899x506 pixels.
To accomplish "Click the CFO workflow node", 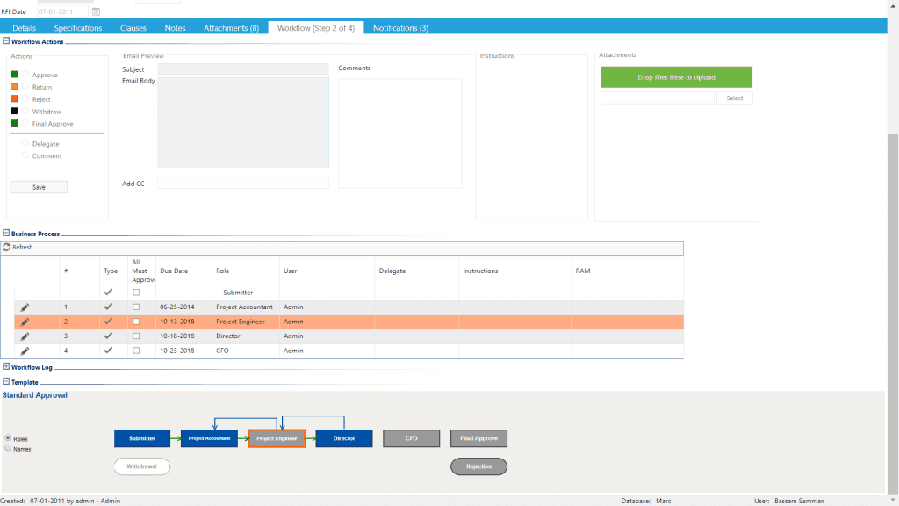I will pos(412,438).
